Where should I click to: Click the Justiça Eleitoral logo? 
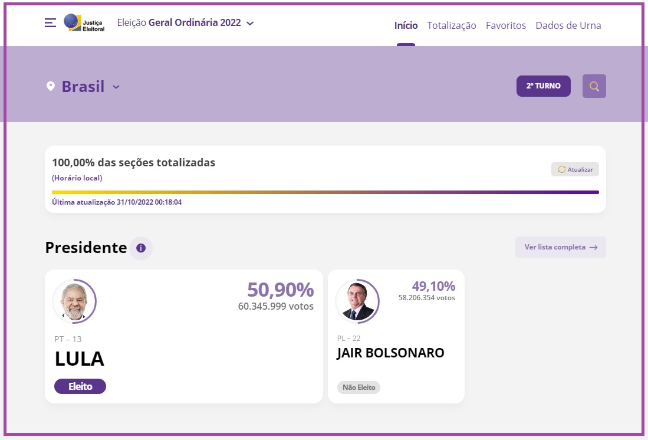coord(84,23)
